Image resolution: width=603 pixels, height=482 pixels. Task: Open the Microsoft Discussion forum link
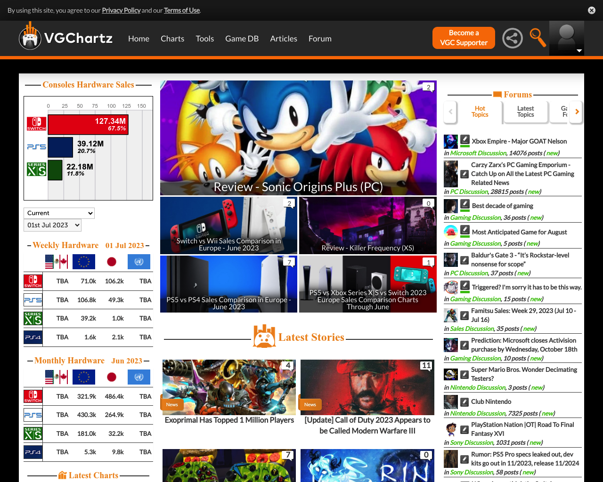tap(478, 153)
